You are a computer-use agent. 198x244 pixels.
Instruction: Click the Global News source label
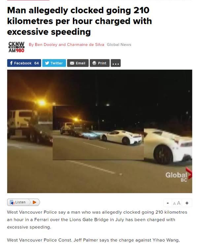119,45
